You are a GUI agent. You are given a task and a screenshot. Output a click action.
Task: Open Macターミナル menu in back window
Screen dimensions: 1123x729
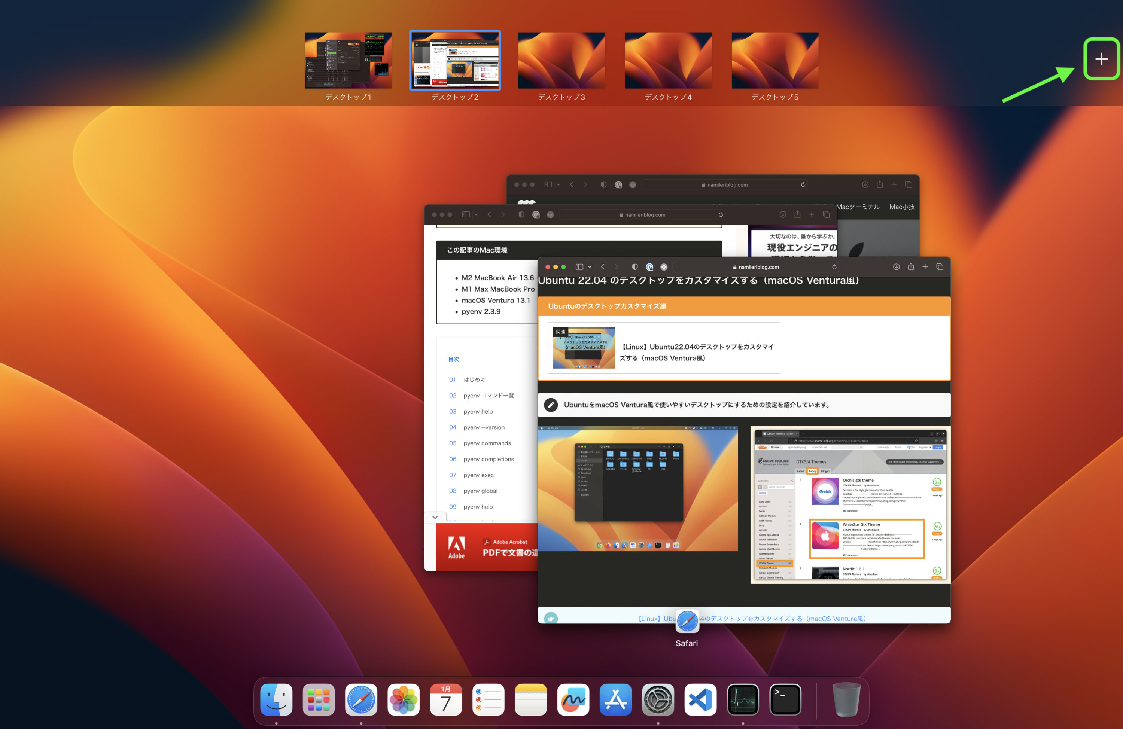point(857,207)
